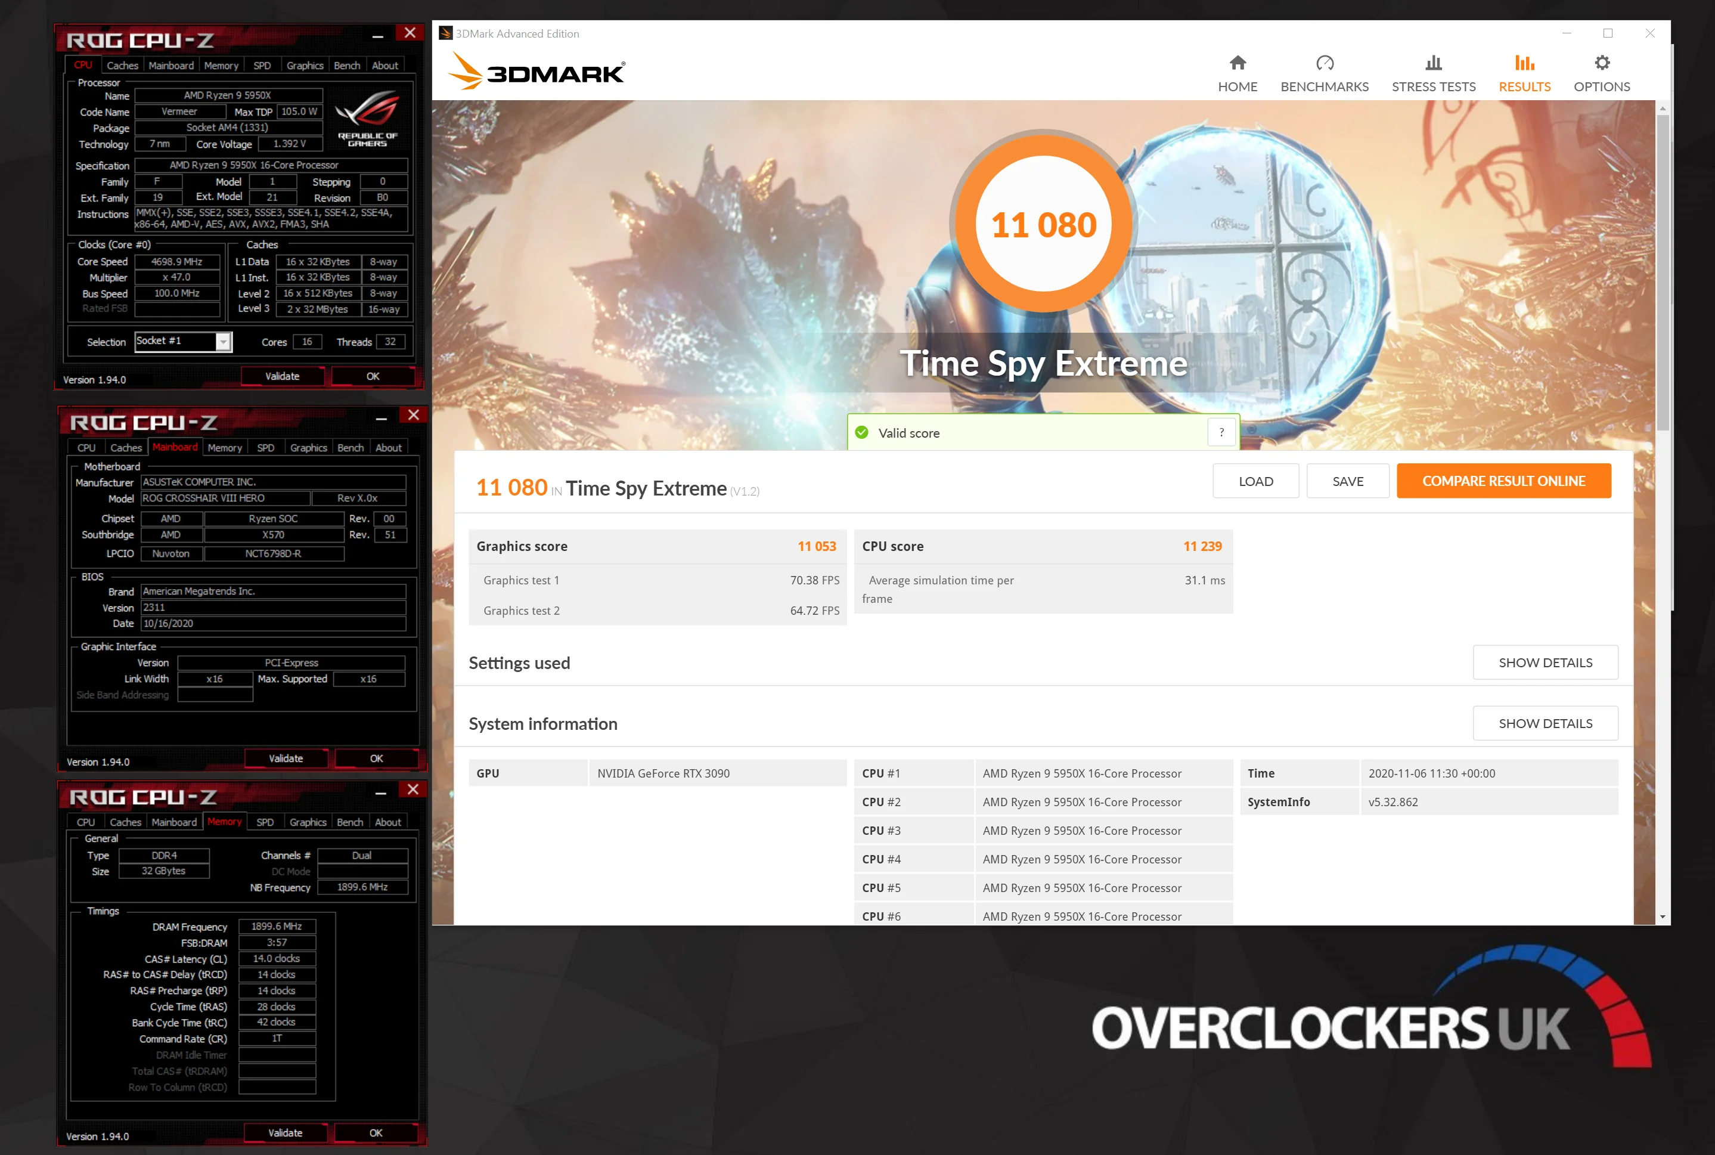The width and height of the screenshot is (1715, 1155).
Task: Click OK in the CPU-Z Mainboard window
Action: tap(376, 758)
